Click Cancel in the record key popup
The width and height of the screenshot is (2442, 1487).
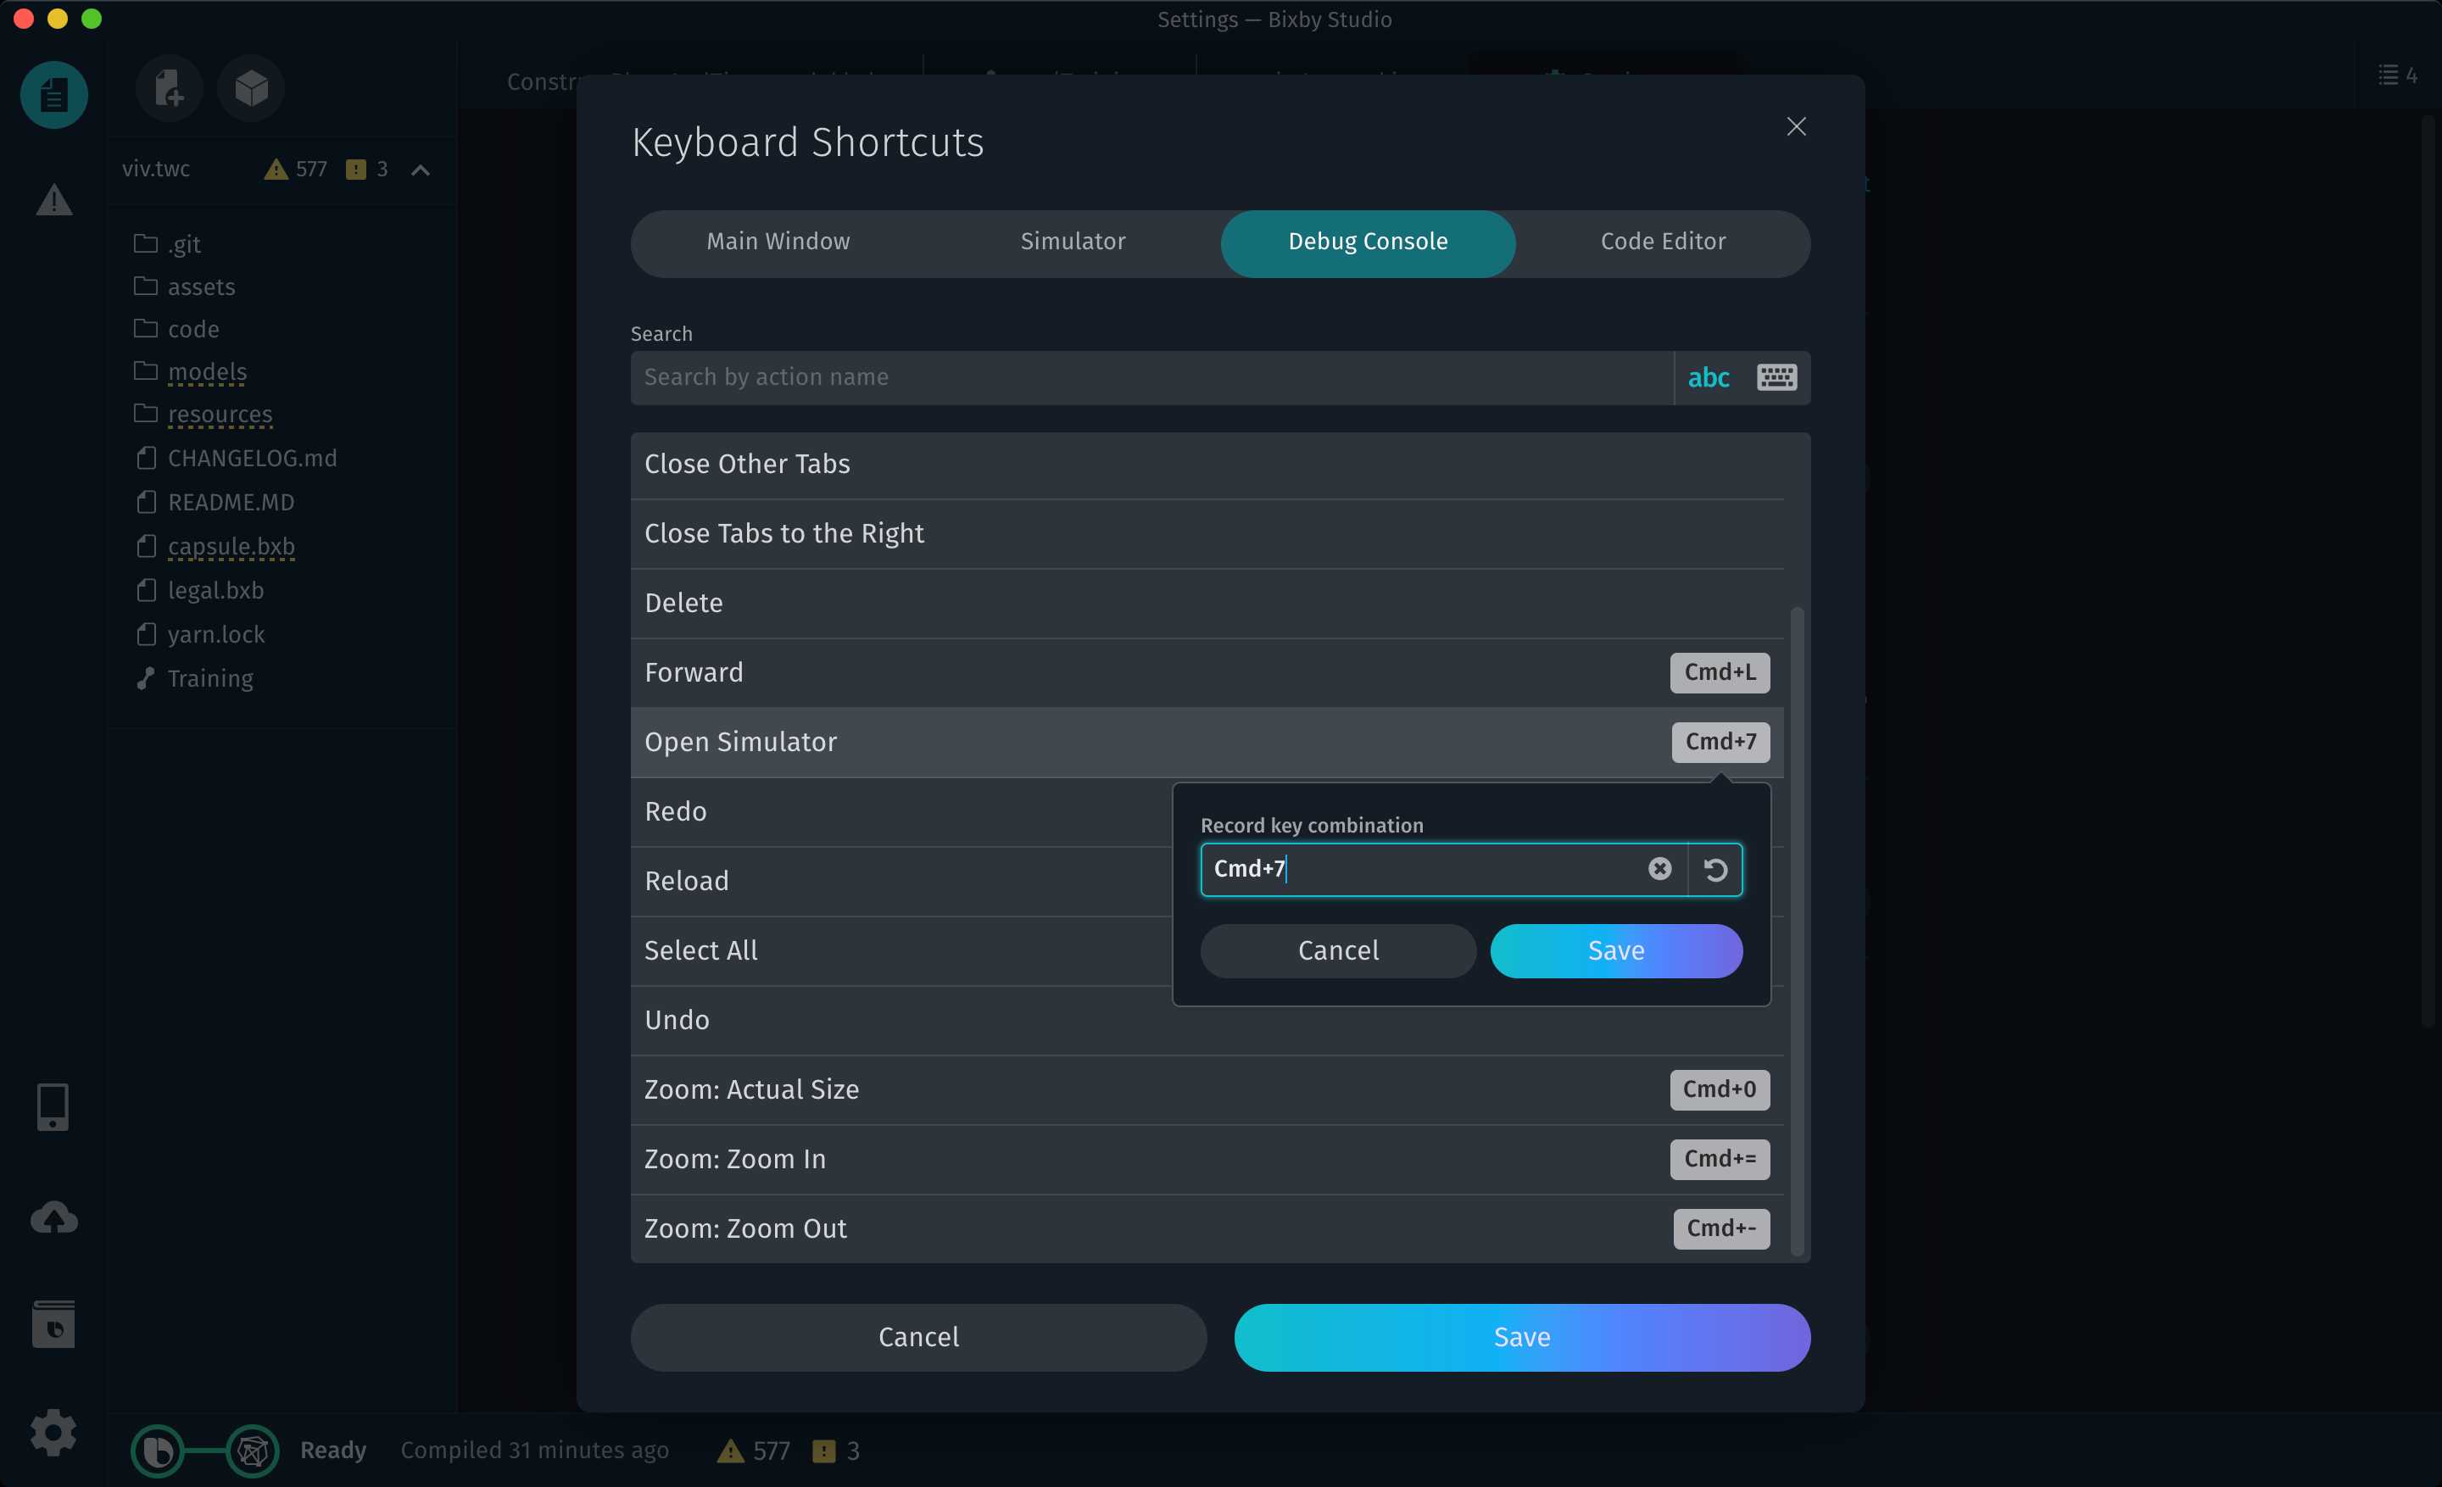point(1338,951)
